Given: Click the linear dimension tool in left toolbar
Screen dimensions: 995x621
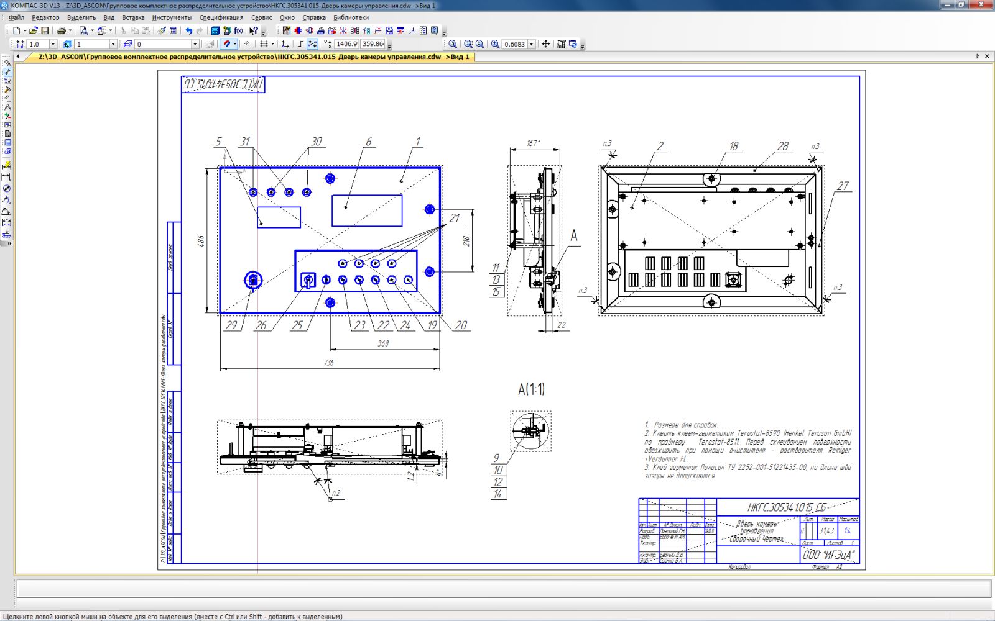Looking at the screenshot, I should (7, 177).
